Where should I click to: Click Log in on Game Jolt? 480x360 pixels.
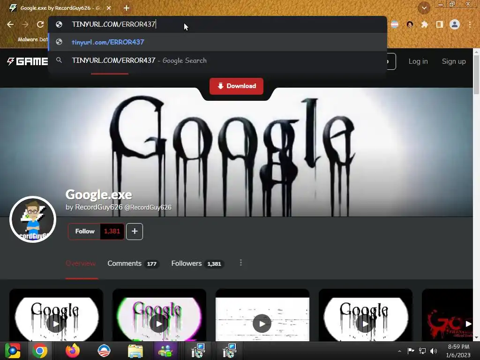(418, 61)
